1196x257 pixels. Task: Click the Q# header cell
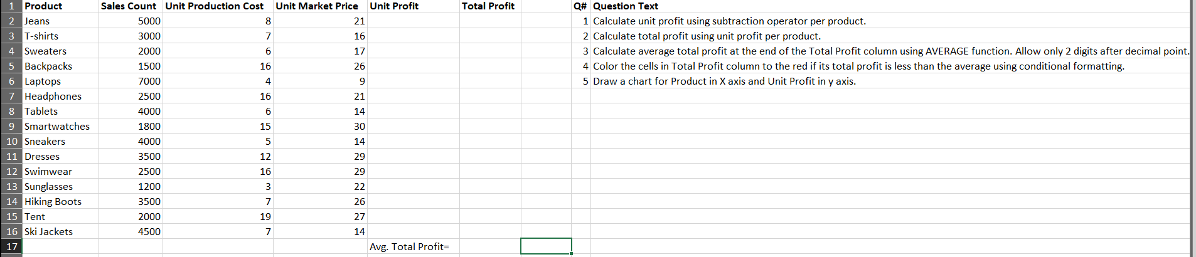coord(581,6)
